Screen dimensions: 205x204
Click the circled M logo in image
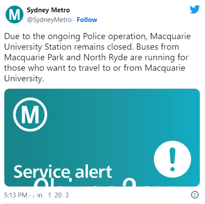pyautogui.click(x=30, y=114)
